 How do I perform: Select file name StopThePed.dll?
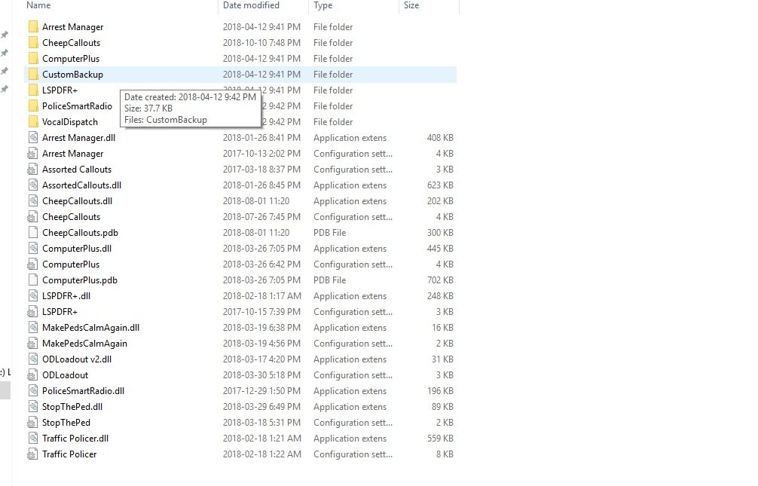click(x=72, y=407)
